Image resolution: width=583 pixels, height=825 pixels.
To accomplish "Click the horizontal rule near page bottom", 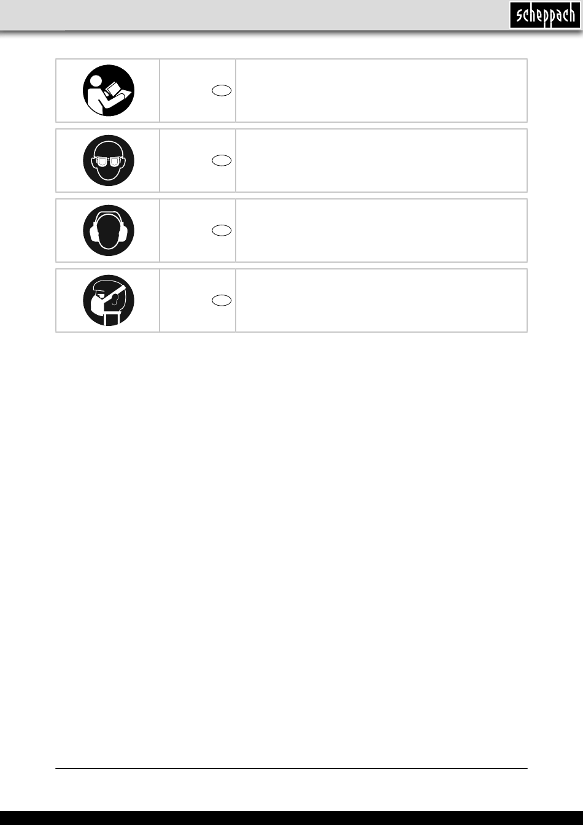I will coord(291,768).
